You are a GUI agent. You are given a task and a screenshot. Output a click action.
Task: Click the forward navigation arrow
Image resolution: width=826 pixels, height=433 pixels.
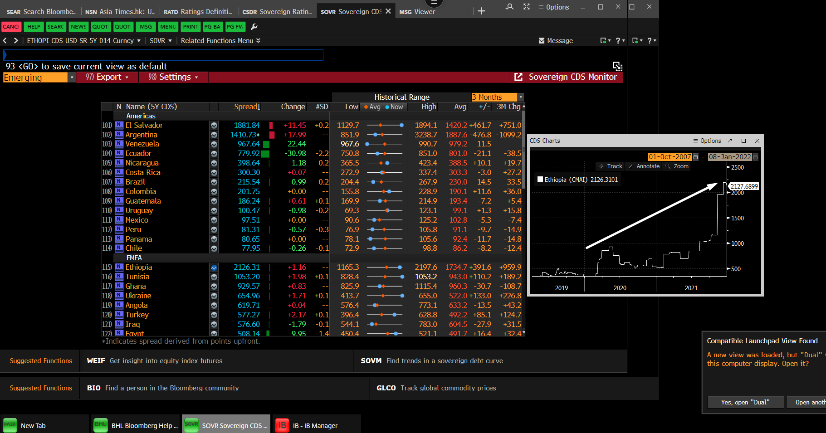click(x=16, y=41)
